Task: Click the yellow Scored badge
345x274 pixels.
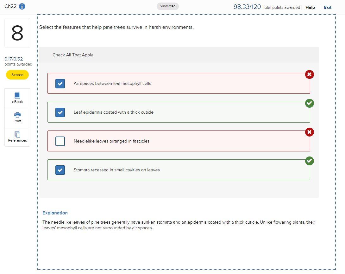Action: pos(17,75)
